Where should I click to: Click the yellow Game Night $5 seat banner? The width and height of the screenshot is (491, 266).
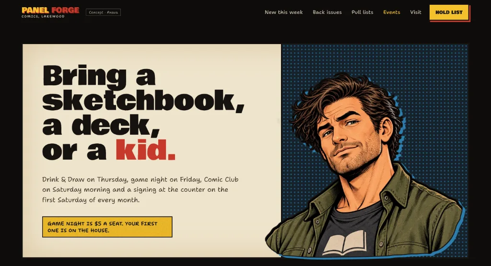107,227
